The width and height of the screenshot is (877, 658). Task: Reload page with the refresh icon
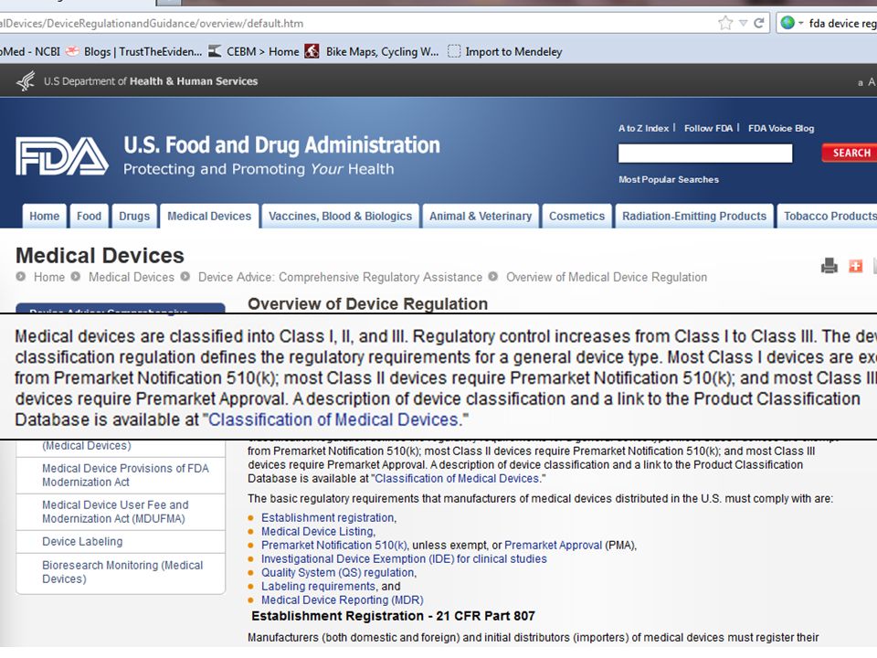click(x=758, y=23)
